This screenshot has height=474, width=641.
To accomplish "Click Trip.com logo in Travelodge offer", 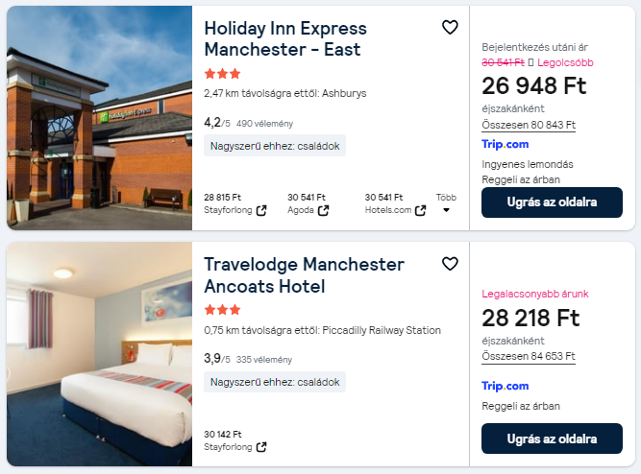I will point(505,386).
